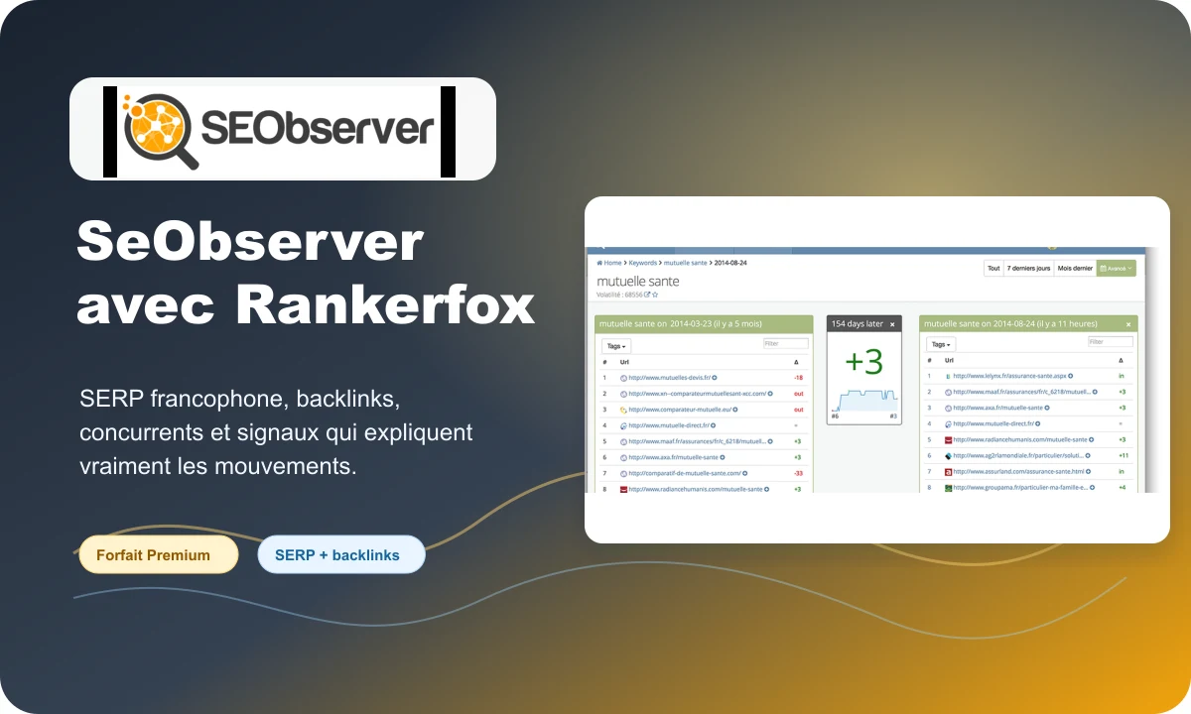Click the info icon after left panel mutuelle-direct.fr

[x=714, y=425]
